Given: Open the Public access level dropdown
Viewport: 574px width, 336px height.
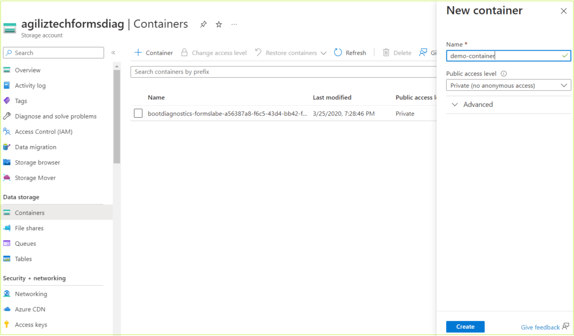Looking at the screenshot, I should 507,85.
